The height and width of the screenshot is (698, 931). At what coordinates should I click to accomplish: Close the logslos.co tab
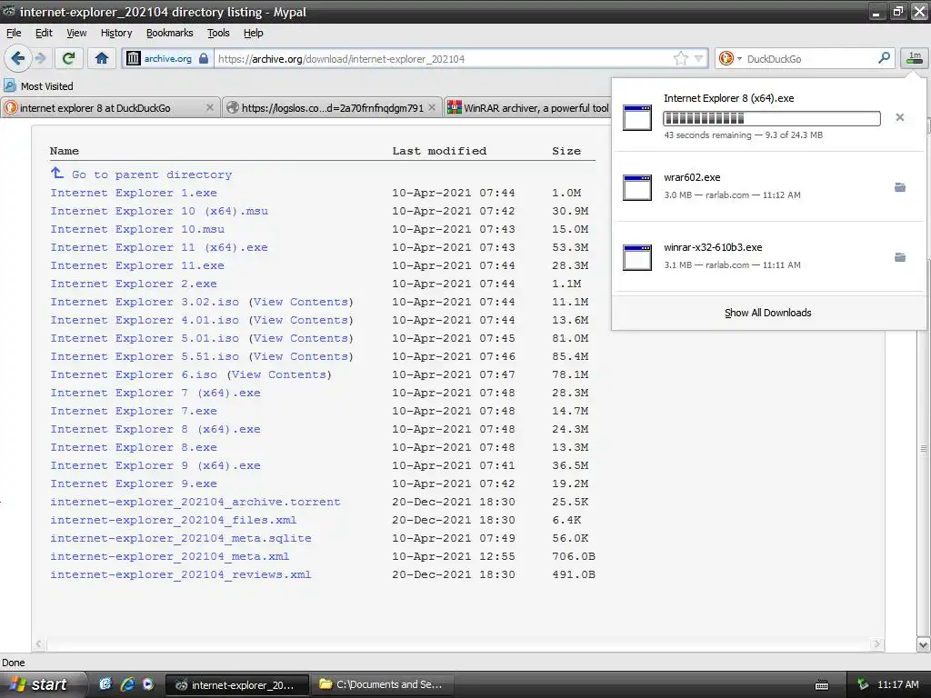(x=432, y=107)
